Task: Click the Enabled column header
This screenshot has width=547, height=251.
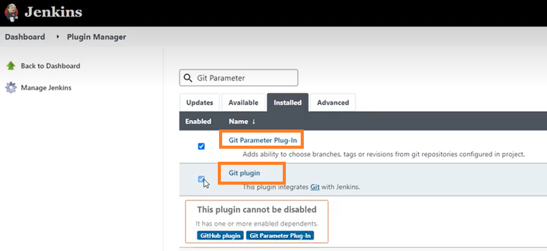Action: [198, 121]
